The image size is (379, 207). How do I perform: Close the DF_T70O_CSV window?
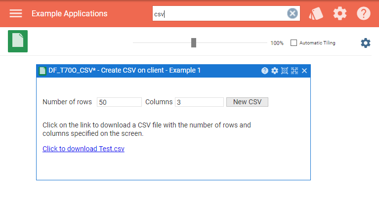pyautogui.click(x=304, y=71)
